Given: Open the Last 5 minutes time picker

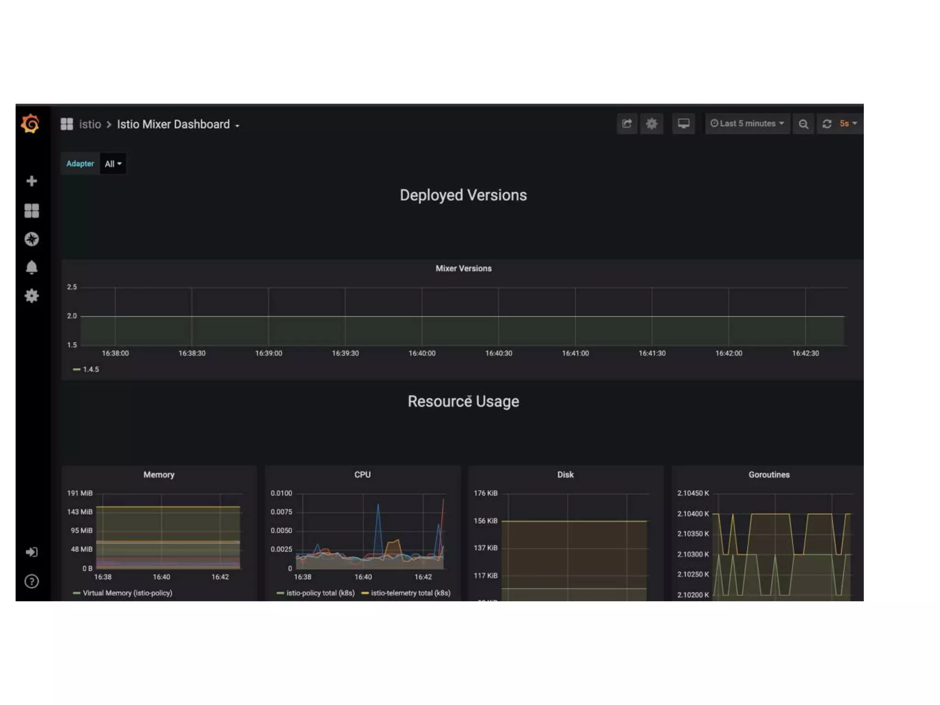Looking at the screenshot, I should point(747,123).
